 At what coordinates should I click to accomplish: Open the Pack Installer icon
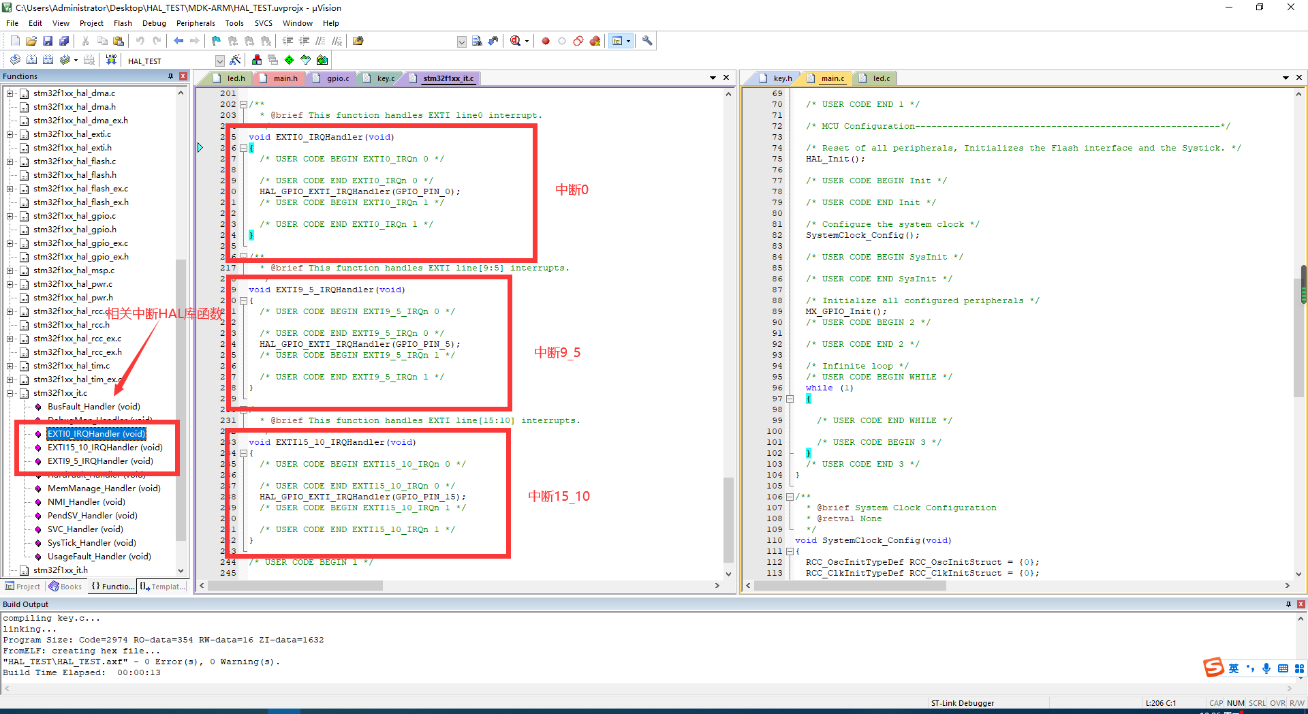tap(322, 60)
